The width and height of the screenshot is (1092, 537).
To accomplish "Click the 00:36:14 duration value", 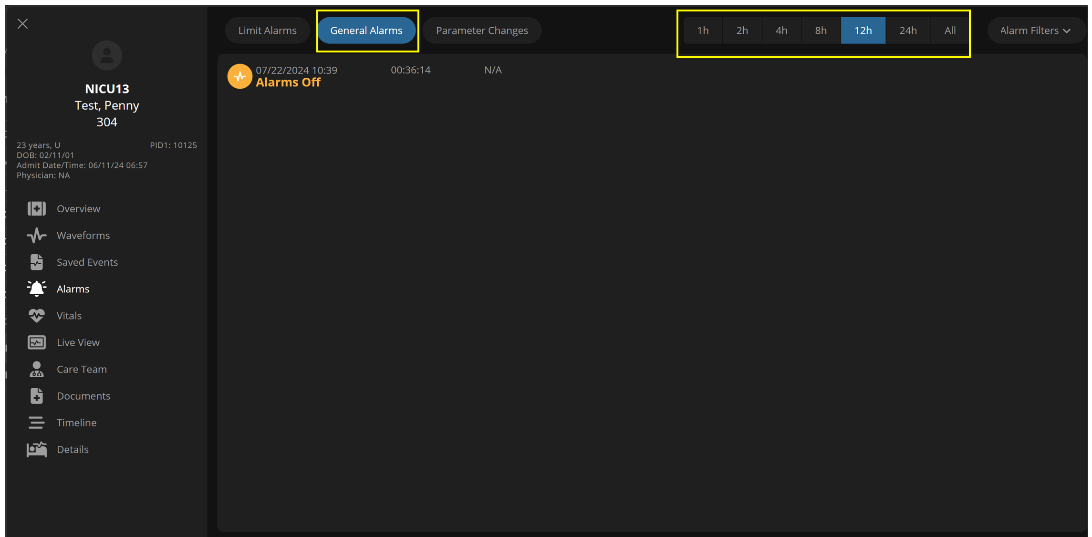I will (x=411, y=70).
